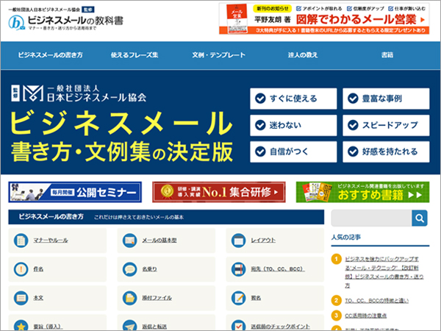Click the 迷わない feature box

click(293, 125)
